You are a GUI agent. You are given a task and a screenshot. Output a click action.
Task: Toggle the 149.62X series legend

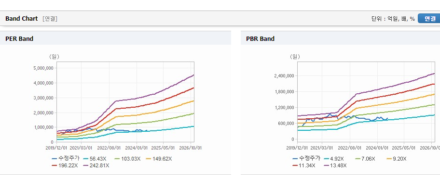[159, 159]
